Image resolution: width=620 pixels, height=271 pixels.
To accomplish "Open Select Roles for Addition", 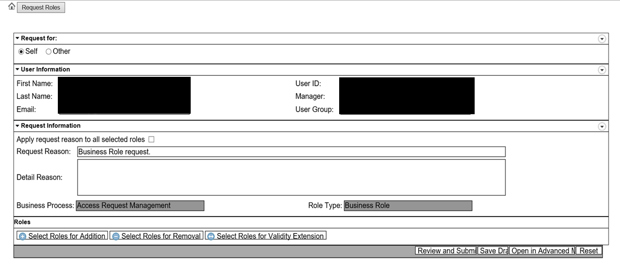I will coord(62,236).
